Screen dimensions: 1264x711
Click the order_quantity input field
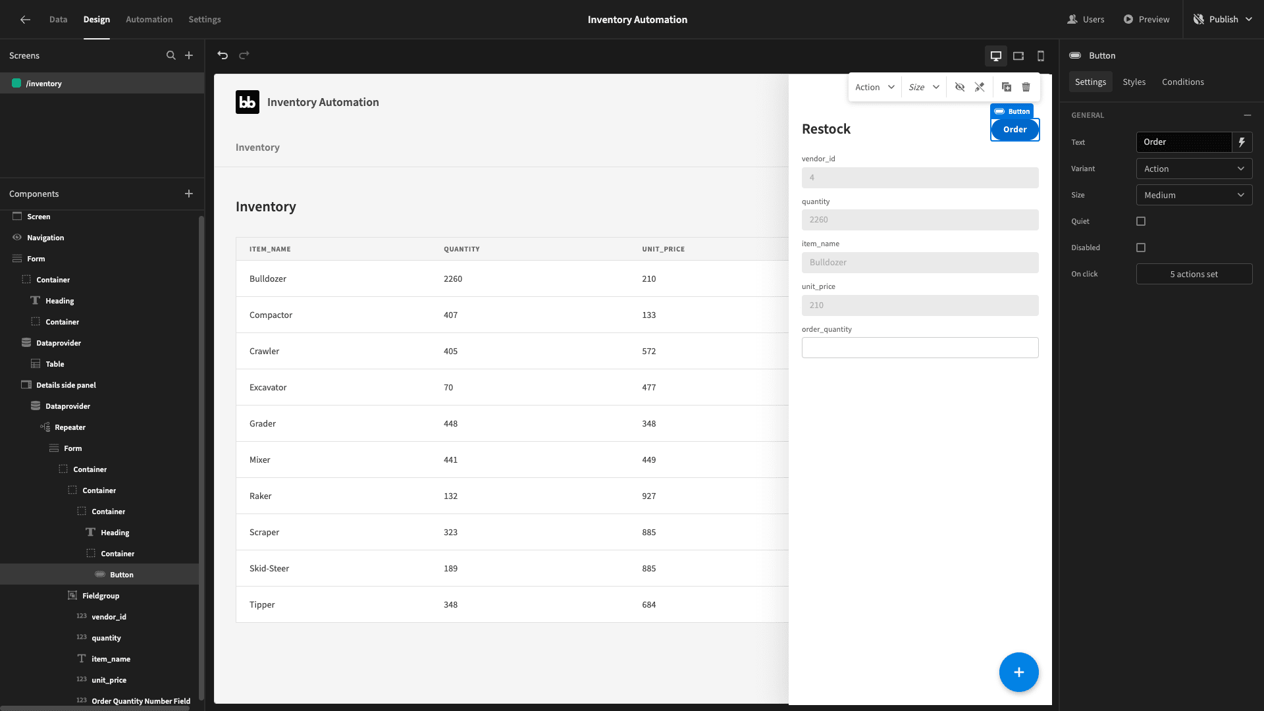(920, 348)
